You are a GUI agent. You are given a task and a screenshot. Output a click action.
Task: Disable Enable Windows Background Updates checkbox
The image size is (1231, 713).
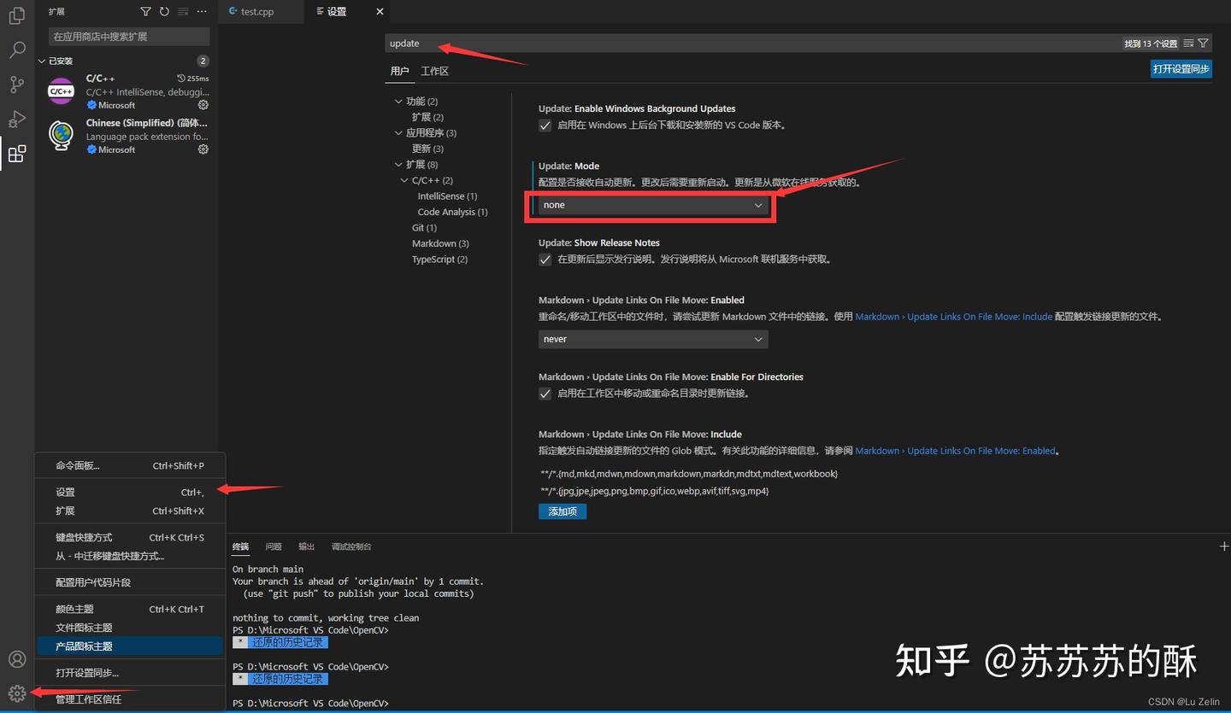coord(545,125)
